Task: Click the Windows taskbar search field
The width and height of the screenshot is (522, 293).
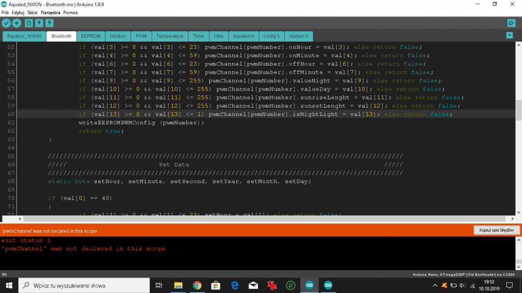Action: [86, 285]
